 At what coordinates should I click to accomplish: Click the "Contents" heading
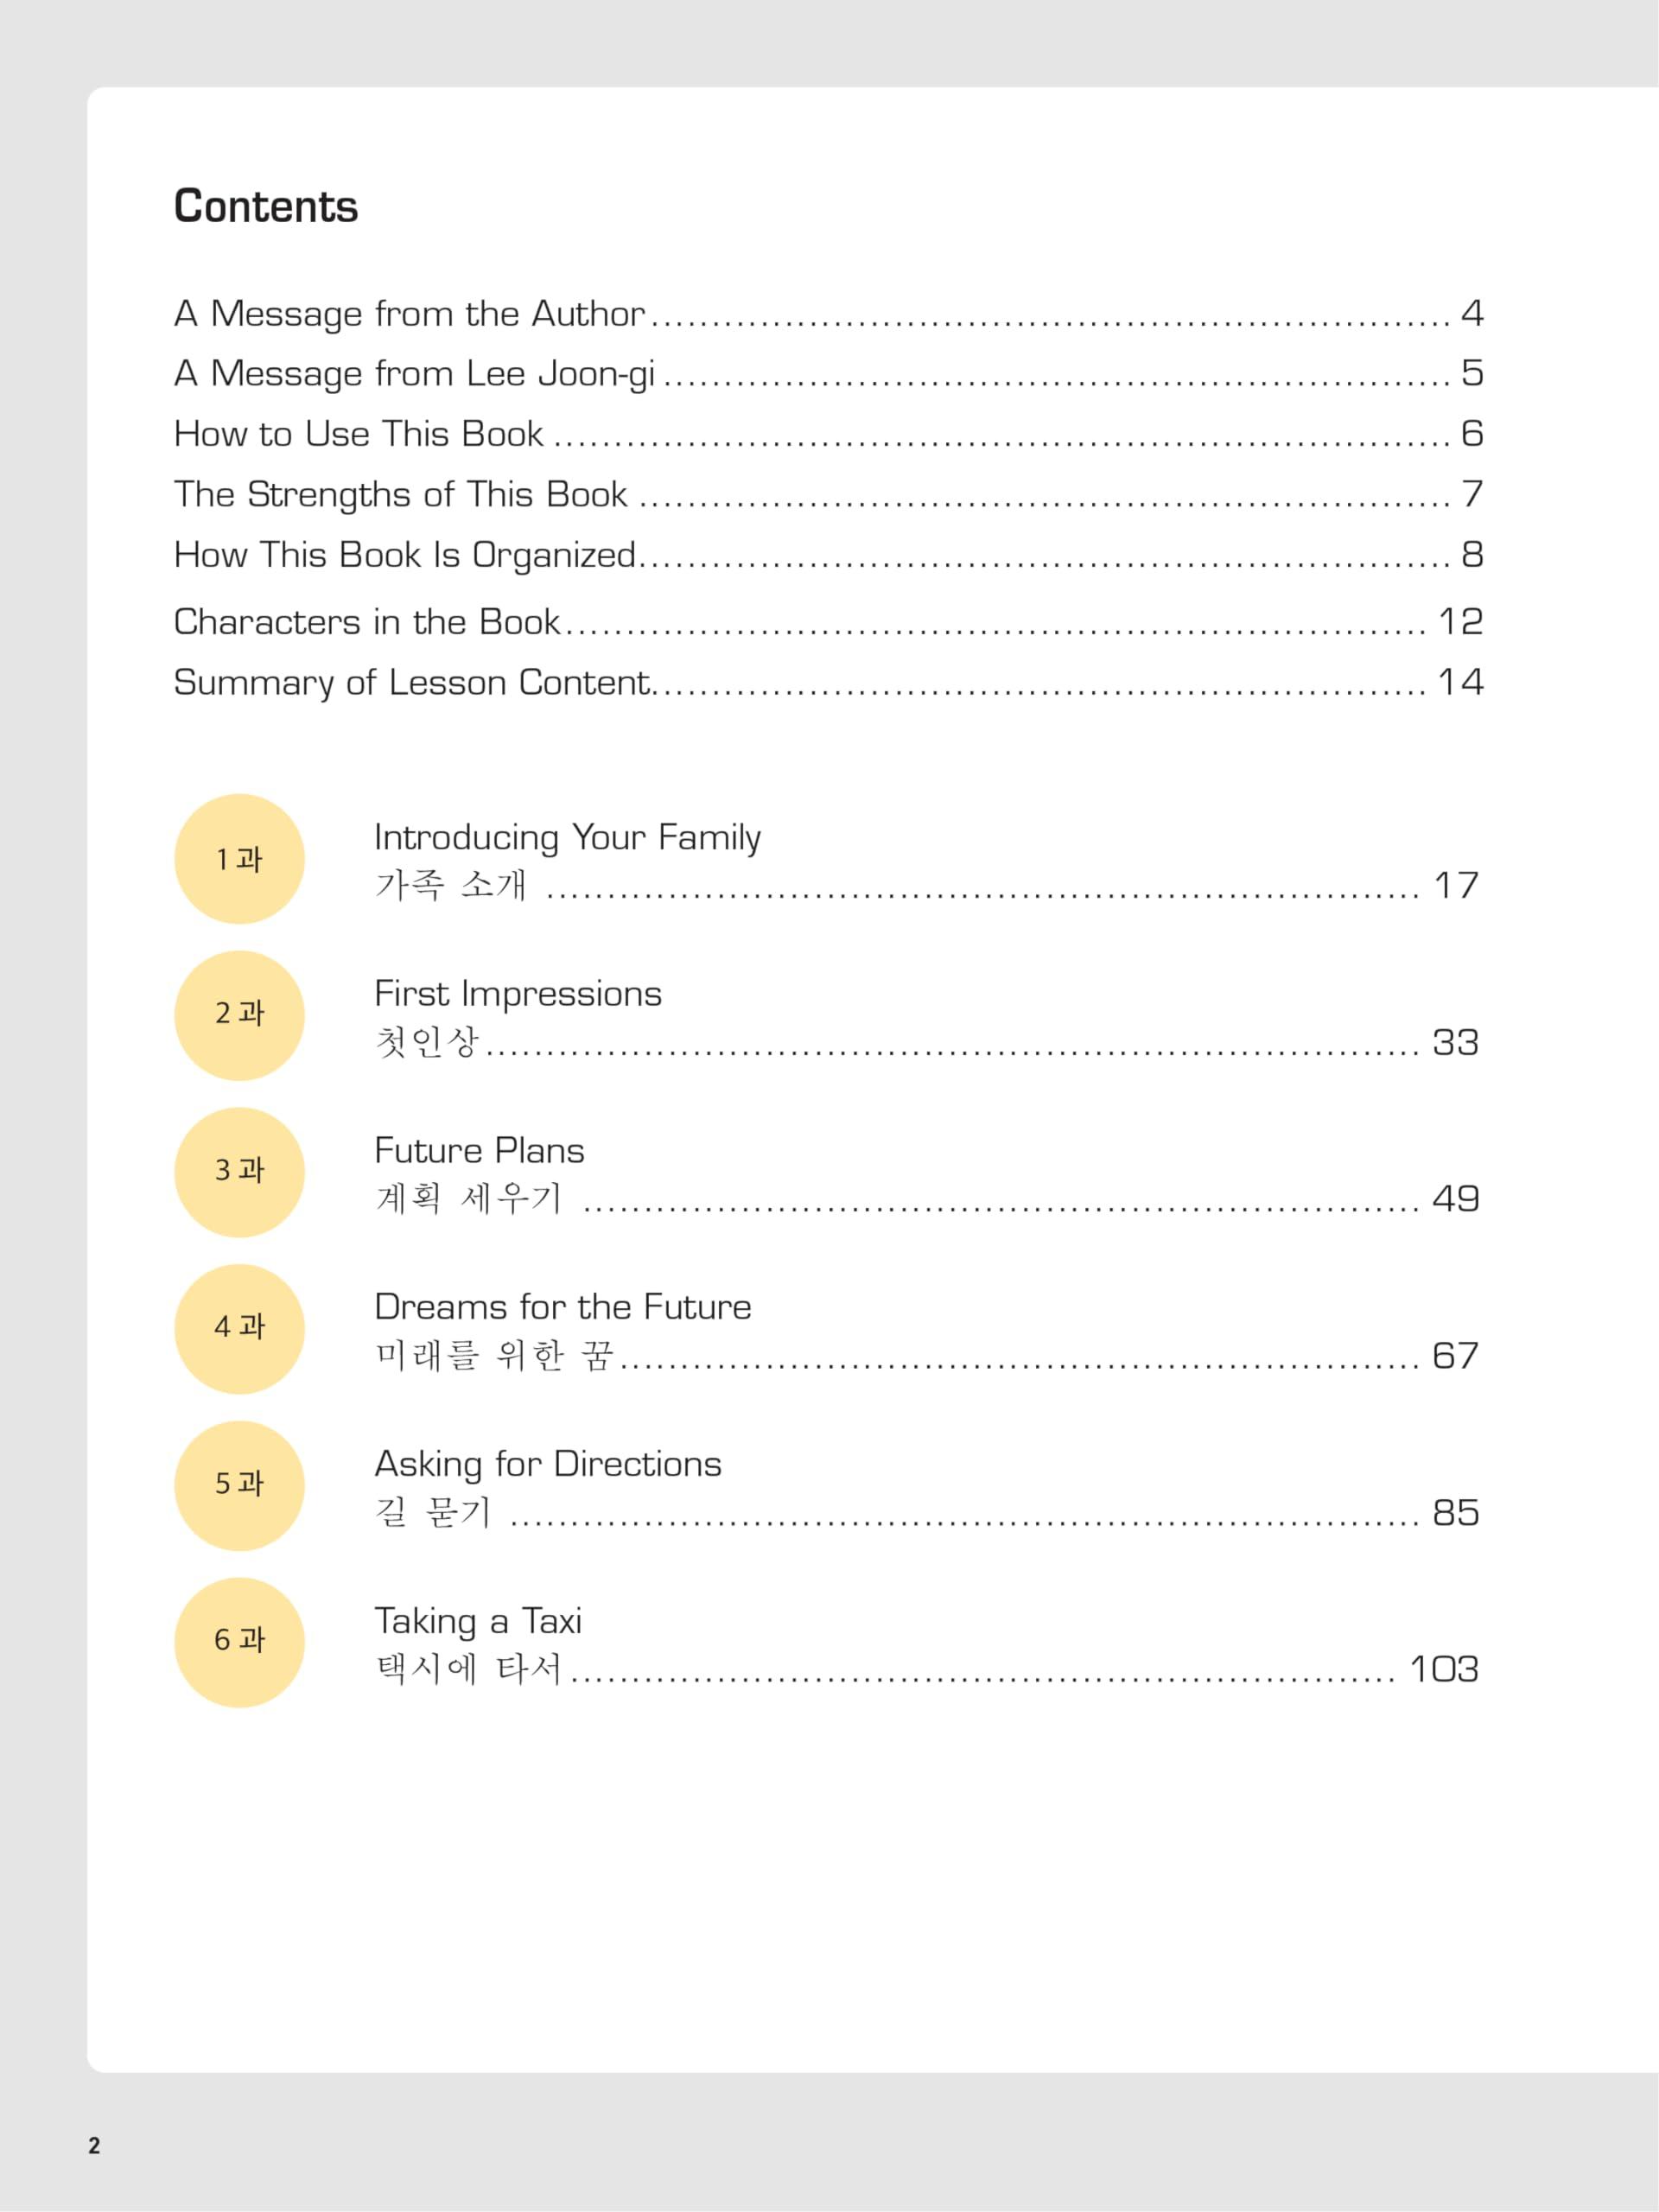pos(265,207)
